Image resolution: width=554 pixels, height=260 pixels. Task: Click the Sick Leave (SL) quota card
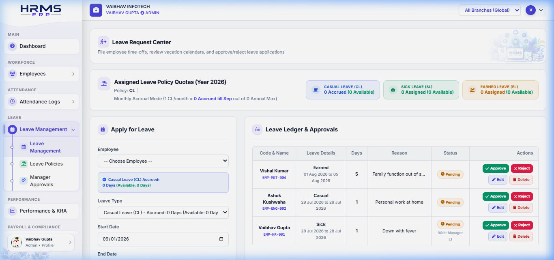(421, 90)
